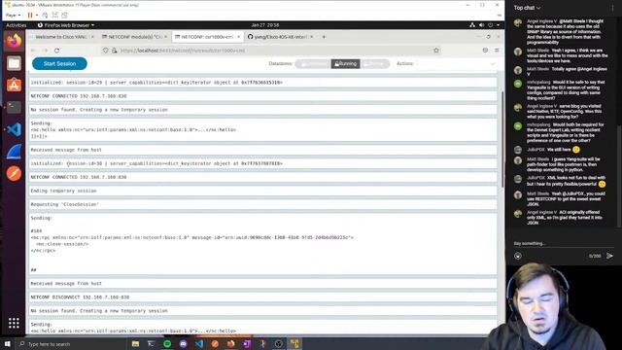Screen dimensions: 622x350
Task: Open tracking protection shield icon
Action: point(106,51)
